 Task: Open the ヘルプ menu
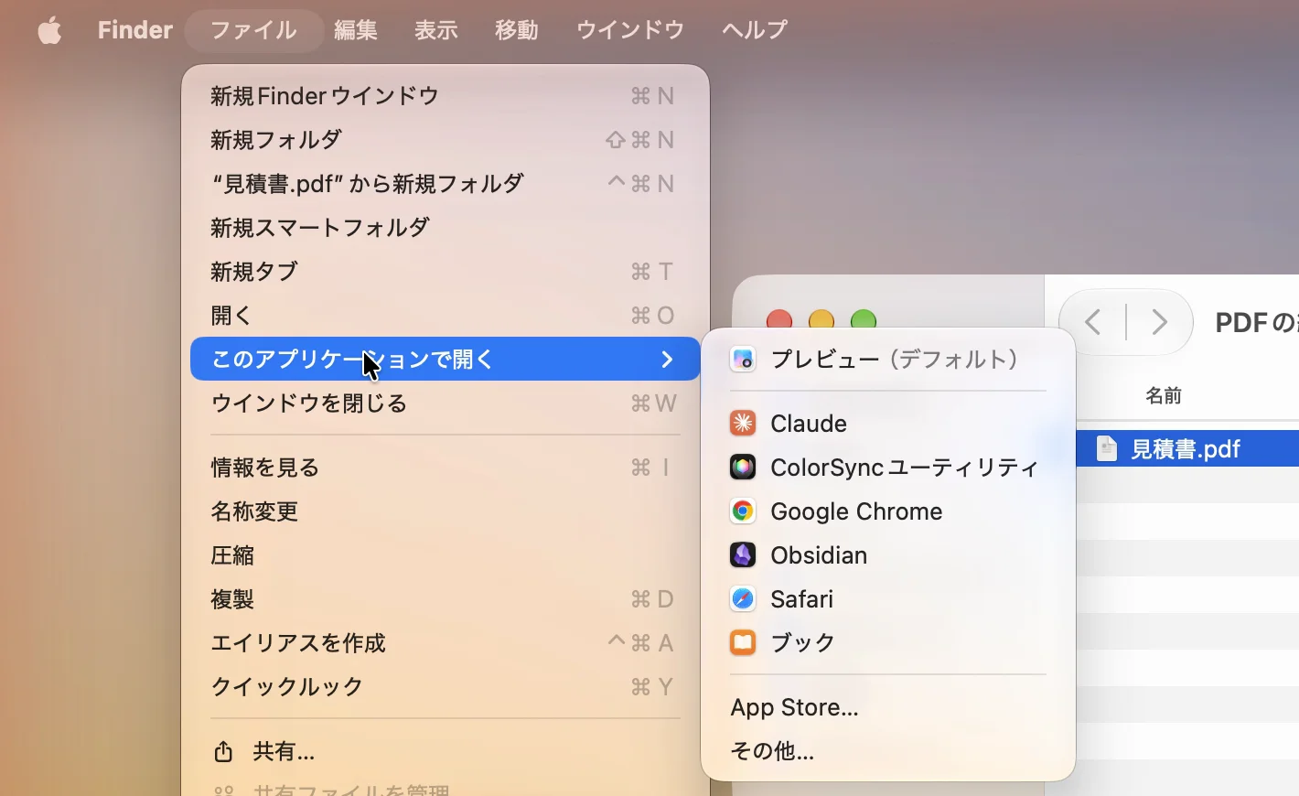[x=755, y=30]
